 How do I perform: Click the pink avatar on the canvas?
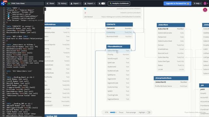click(x=205, y=10)
